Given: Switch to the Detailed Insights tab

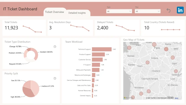Looking at the screenshot, I should pyautogui.click(x=77, y=13).
